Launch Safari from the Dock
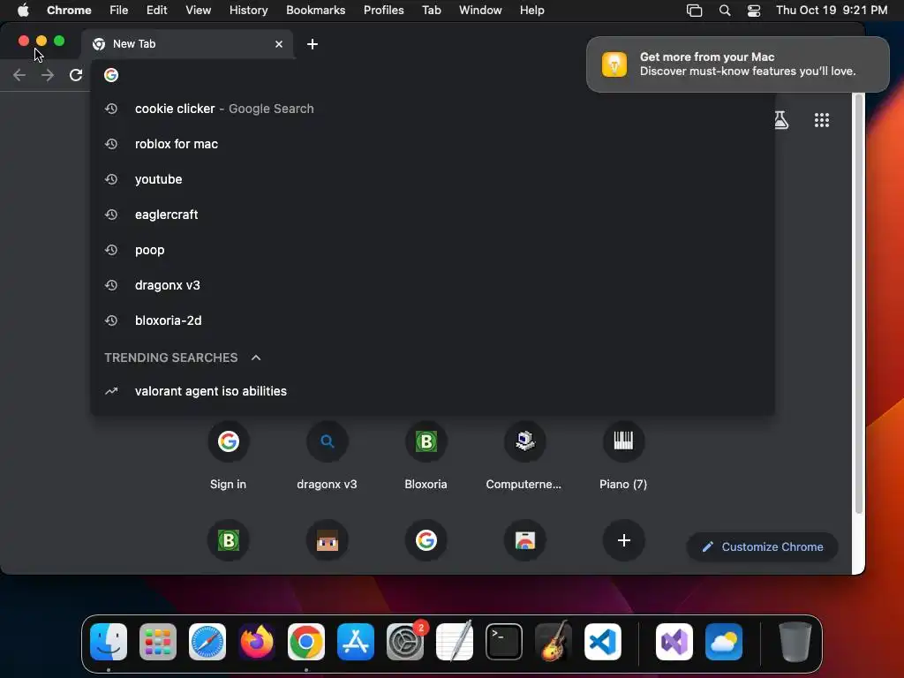904x678 pixels. click(x=207, y=642)
